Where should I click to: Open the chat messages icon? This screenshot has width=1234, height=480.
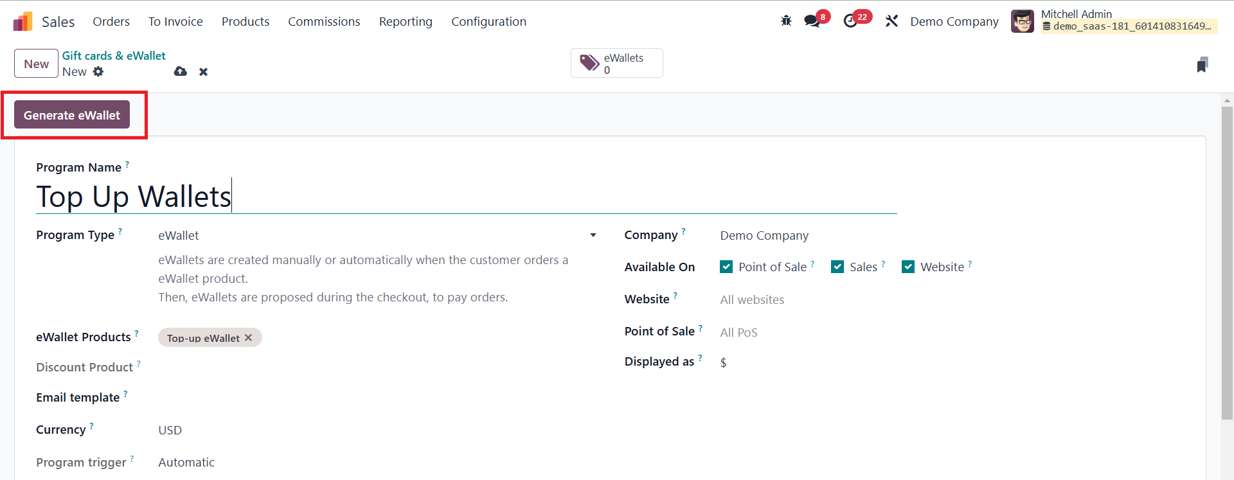812,21
